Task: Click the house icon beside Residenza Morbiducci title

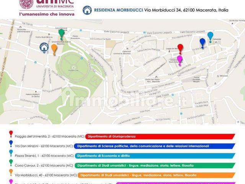Action: click(x=87, y=10)
